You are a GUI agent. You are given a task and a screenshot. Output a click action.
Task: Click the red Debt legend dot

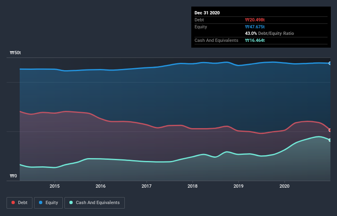tap(13, 202)
